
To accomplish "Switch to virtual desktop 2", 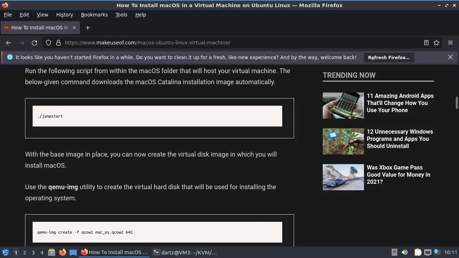I will point(24,253).
